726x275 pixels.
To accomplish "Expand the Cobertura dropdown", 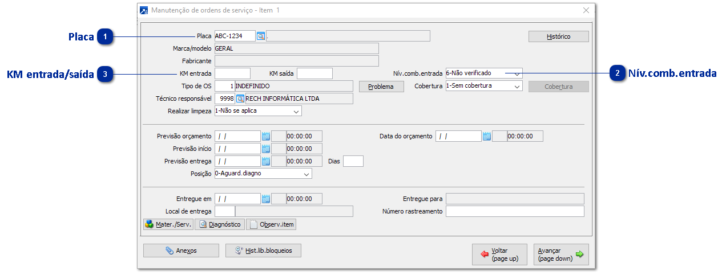I will click(516, 87).
